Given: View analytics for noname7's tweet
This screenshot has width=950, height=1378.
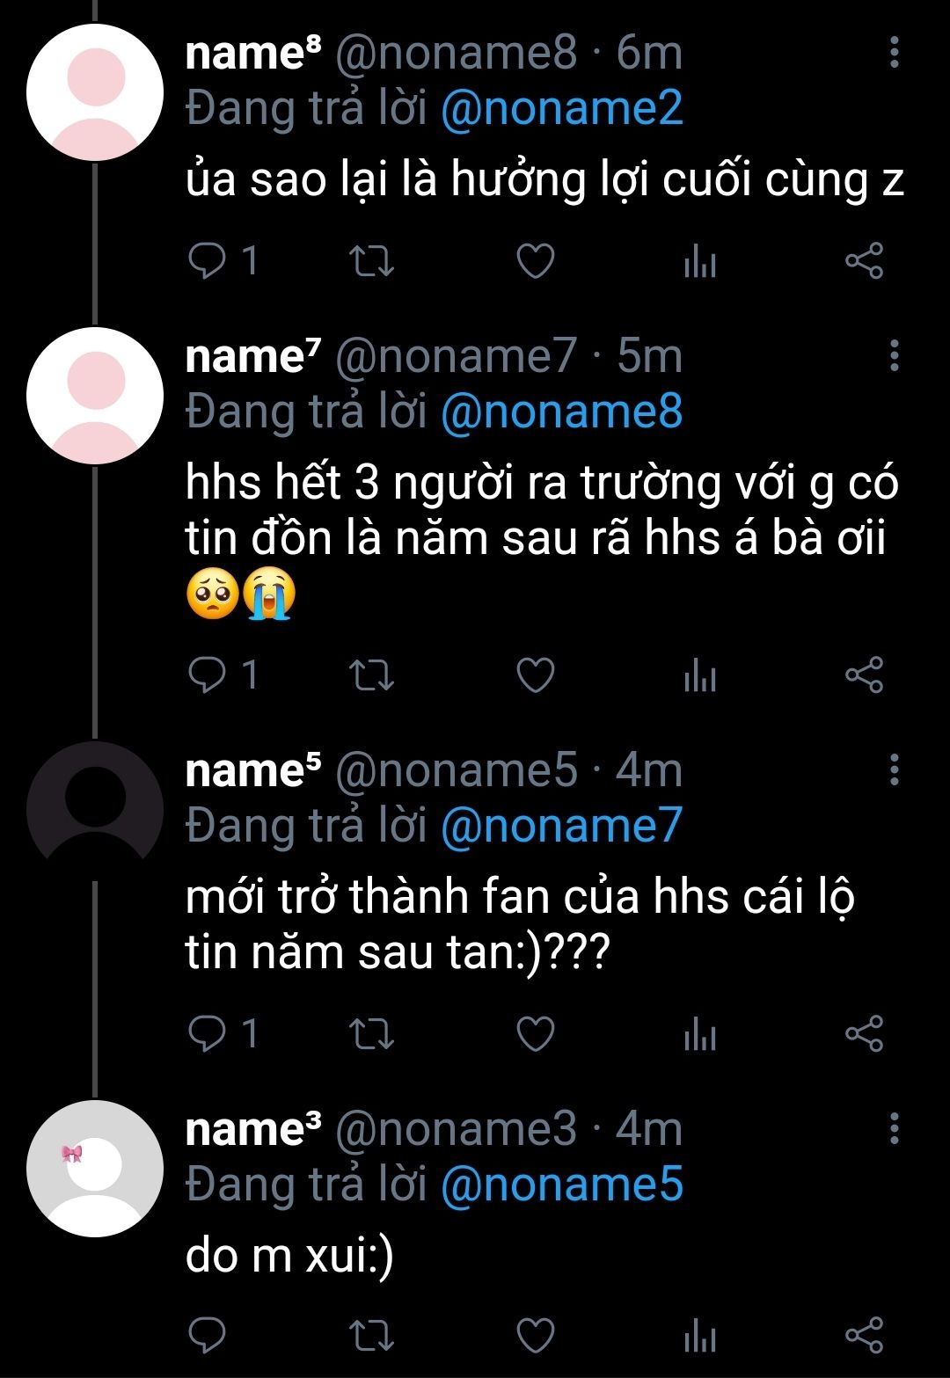Looking at the screenshot, I should 700,675.
